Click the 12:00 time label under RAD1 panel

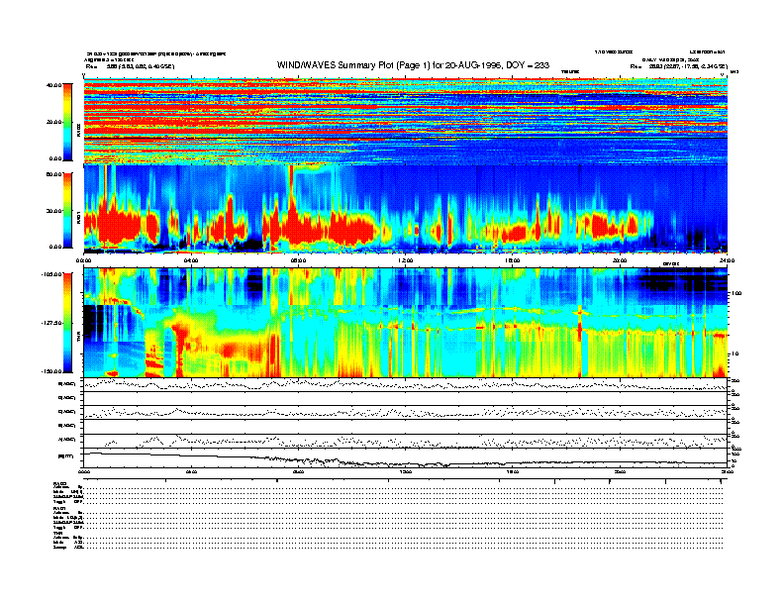(x=406, y=260)
